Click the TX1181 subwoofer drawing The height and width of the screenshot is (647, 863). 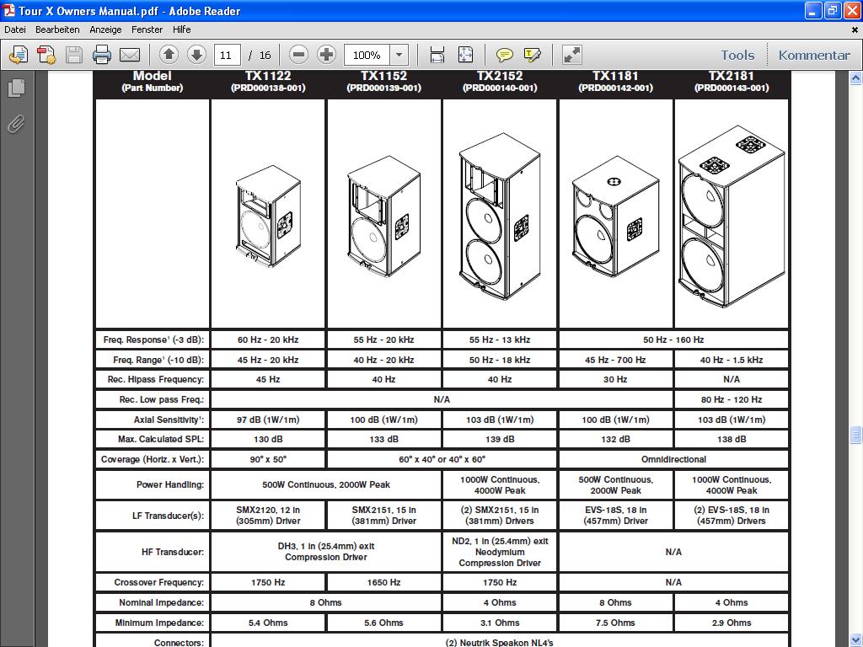pyautogui.click(x=615, y=216)
